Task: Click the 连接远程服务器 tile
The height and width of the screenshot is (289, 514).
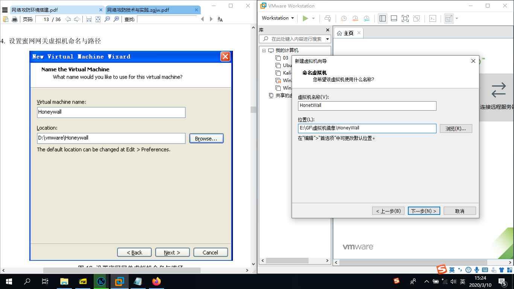Action: pyautogui.click(x=497, y=97)
